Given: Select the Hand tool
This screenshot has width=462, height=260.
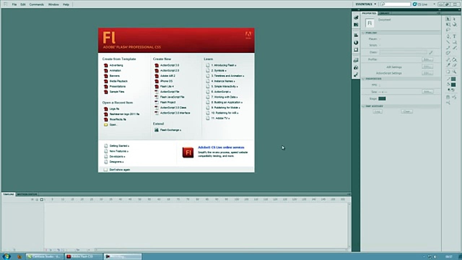Looking at the screenshot, I should [x=448, y=72].
